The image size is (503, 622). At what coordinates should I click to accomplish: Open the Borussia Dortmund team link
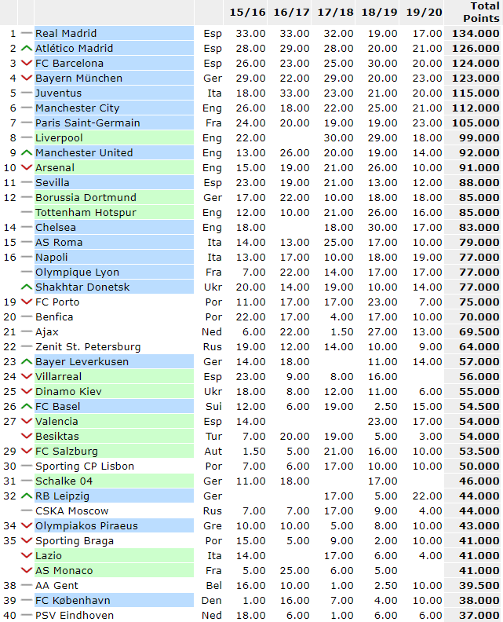[x=86, y=197]
